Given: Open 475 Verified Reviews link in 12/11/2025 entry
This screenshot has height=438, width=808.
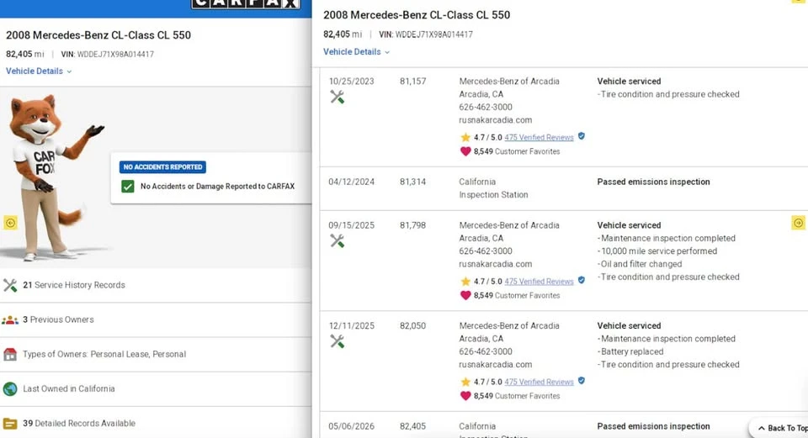Looking at the screenshot, I should coord(539,382).
